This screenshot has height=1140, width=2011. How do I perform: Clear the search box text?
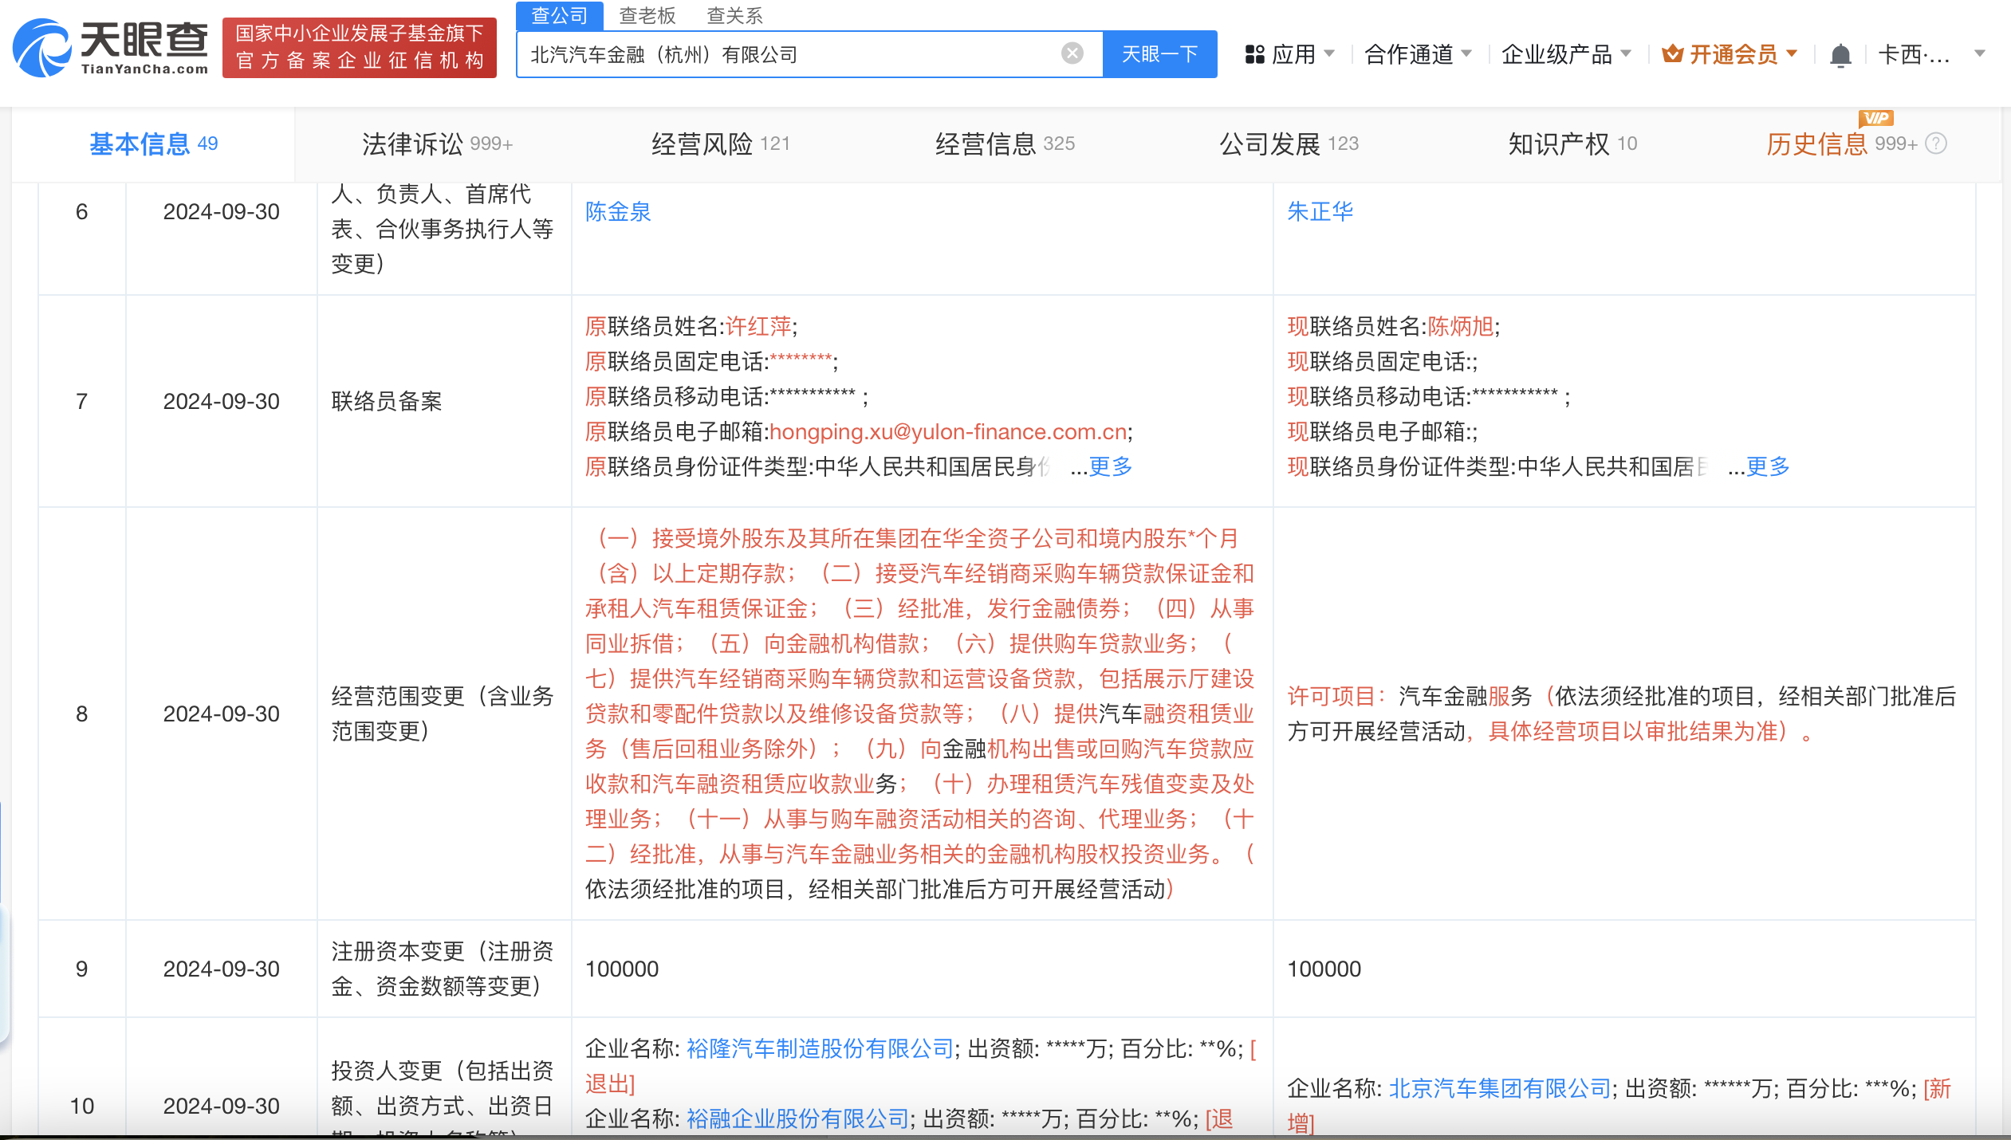coord(1072,53)
